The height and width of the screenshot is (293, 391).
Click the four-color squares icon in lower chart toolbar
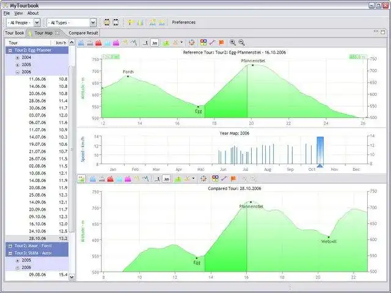click(x=215, y=178)
